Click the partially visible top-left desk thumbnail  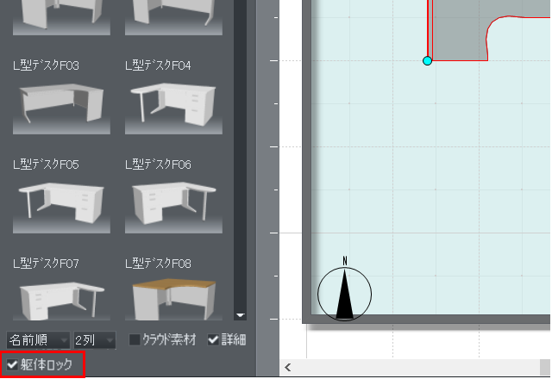(x=61, y=17)
